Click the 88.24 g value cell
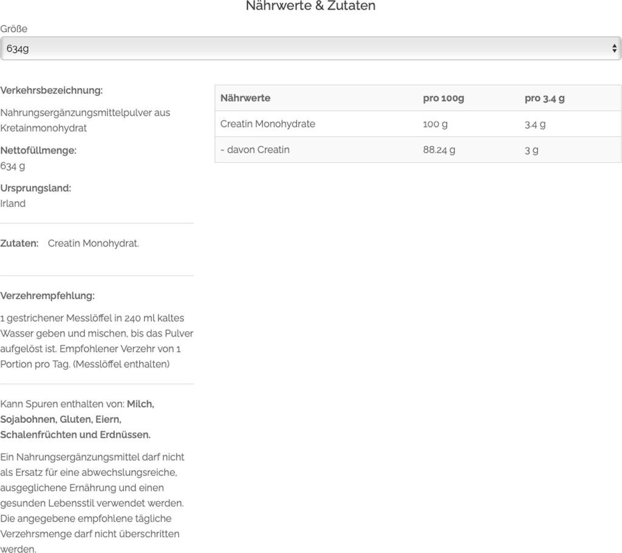 [x=439, y=149]
